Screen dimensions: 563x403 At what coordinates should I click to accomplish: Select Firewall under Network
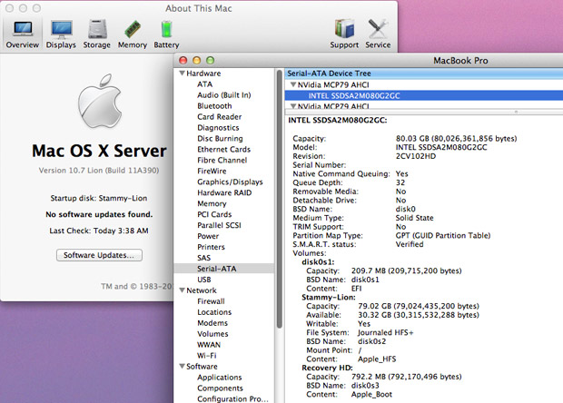pyautogui.click(x=211, y=301)
